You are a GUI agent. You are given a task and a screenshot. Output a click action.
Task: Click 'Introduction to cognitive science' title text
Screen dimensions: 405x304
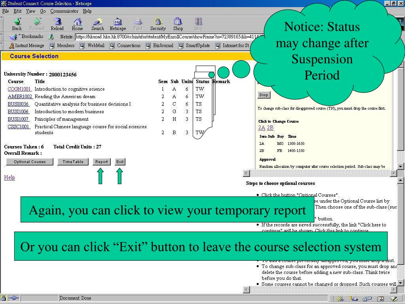click(70, 89)
